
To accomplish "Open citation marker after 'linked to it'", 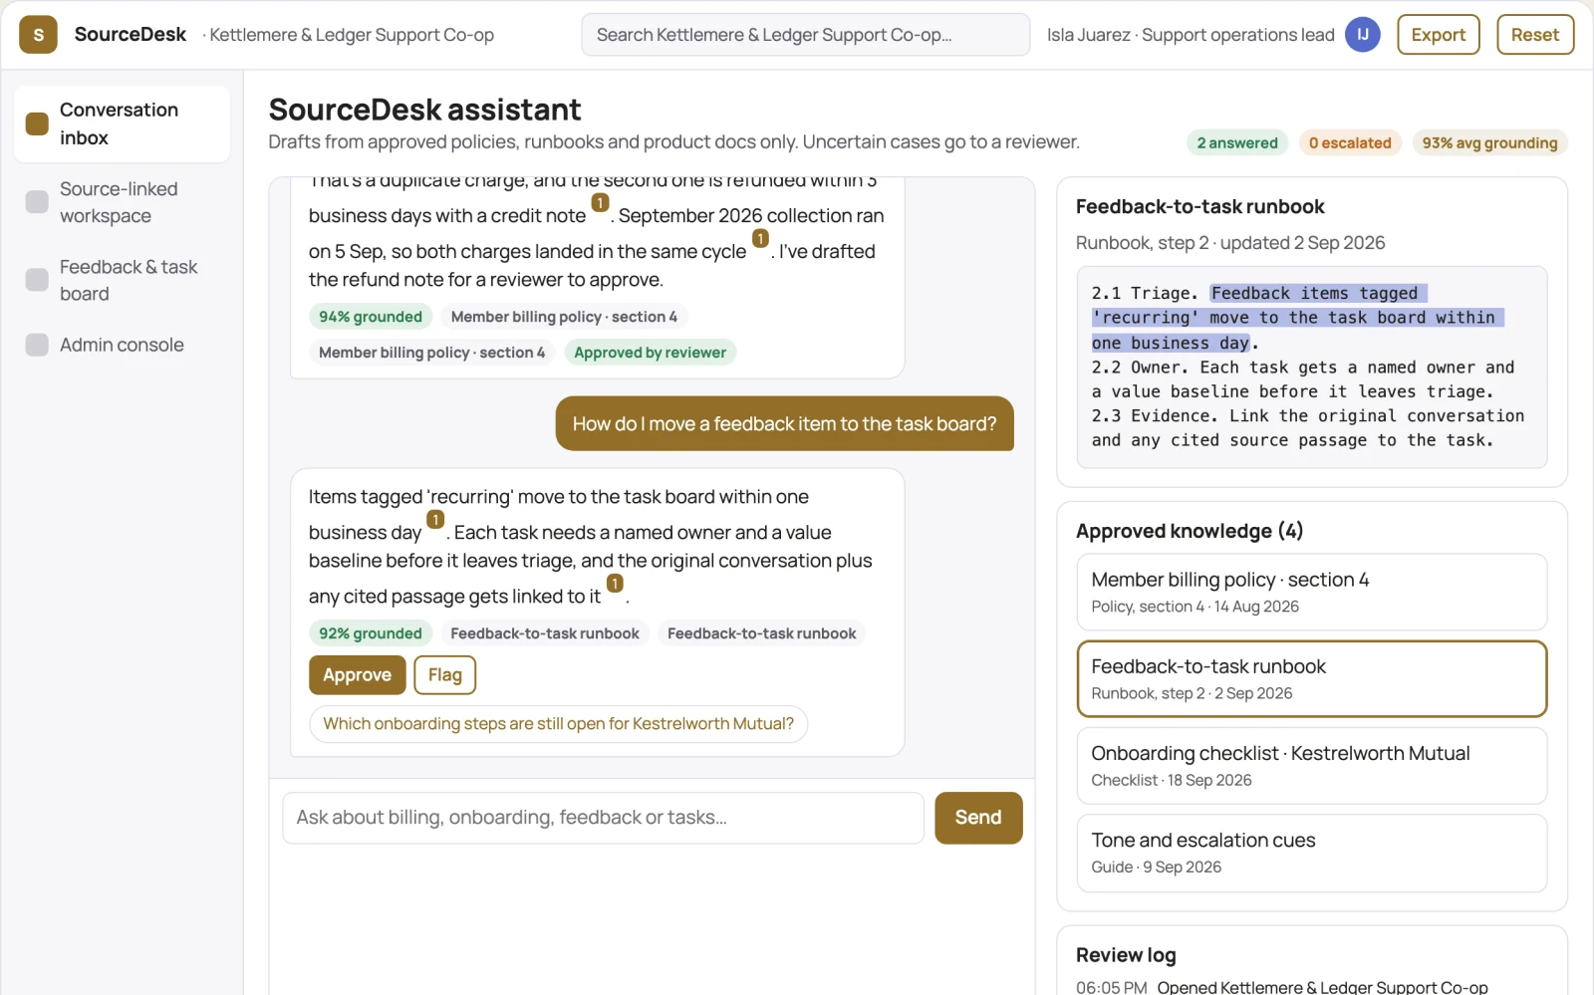I will 615,584.
